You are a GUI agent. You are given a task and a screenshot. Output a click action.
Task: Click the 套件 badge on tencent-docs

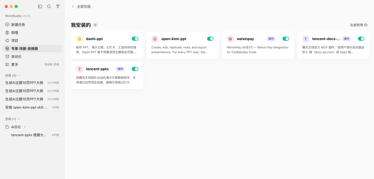pos(347,39)
